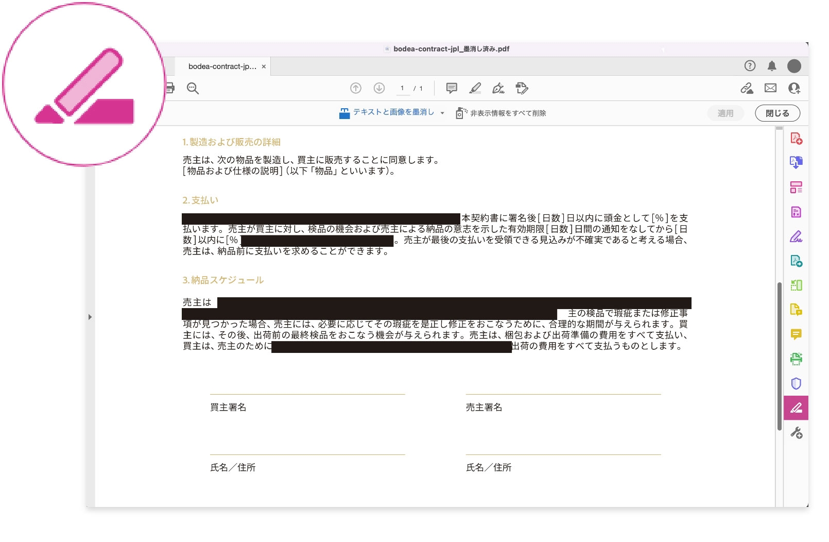This screenshot has height=542, width=829.
Task: Add a comment with the note icon
Action: [x=452, y=88]
